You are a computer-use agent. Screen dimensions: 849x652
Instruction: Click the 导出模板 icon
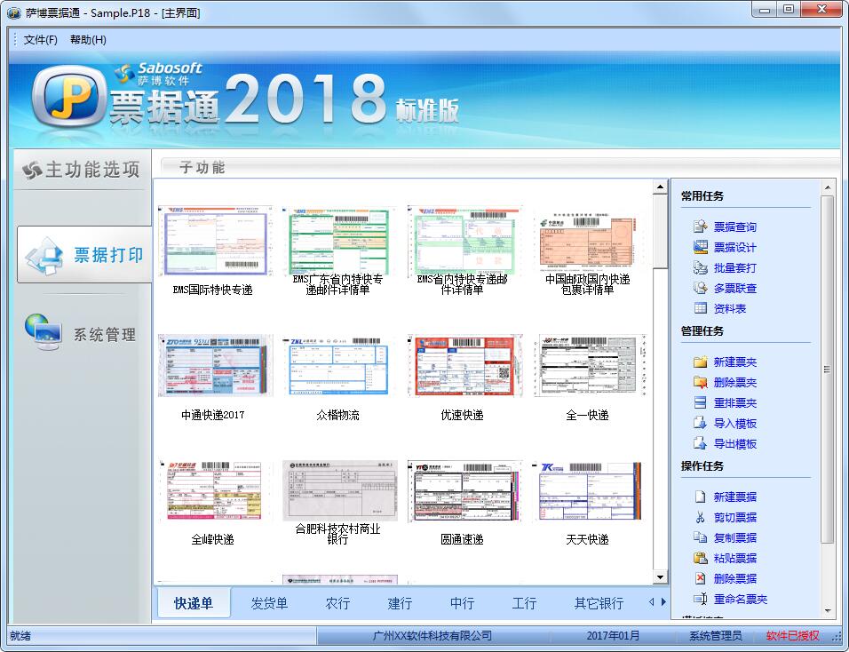700,443
